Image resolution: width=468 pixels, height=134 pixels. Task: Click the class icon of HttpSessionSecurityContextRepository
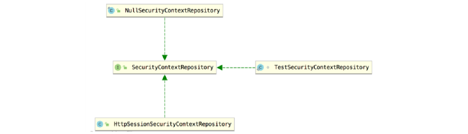(100, 124)
